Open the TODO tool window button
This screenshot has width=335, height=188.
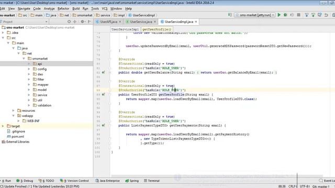[x=46, y=181]
